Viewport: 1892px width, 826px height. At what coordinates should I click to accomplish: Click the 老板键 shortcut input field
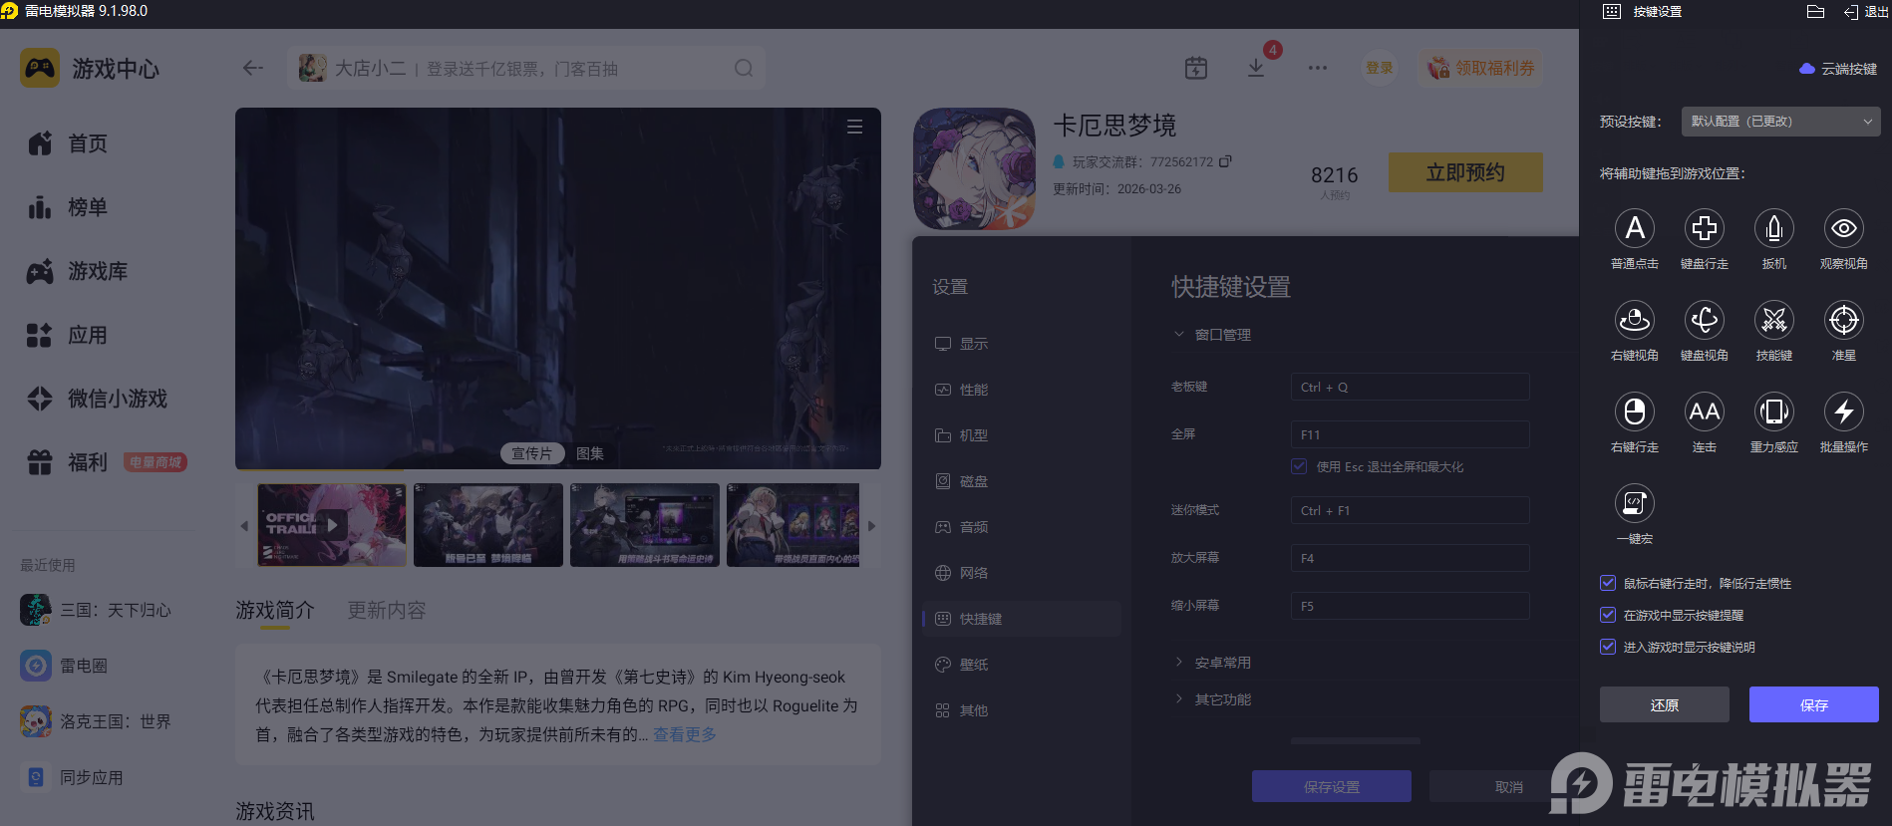tap(1410, 387)
